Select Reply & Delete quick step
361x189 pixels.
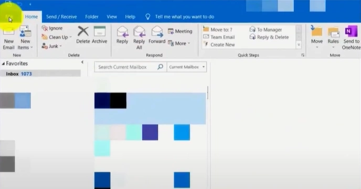[x=269, y=37]
